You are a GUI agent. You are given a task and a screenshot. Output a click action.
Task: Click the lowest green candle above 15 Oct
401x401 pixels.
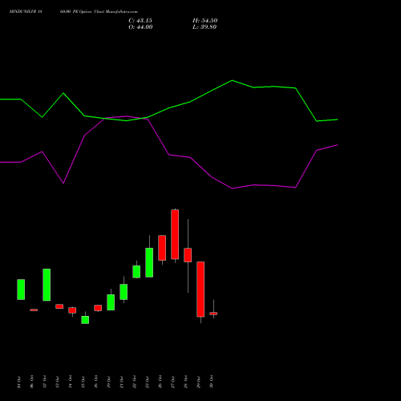tap(85, 320)
